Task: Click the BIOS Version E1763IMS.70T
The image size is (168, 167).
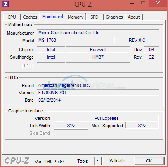Action: coord(98,93)
